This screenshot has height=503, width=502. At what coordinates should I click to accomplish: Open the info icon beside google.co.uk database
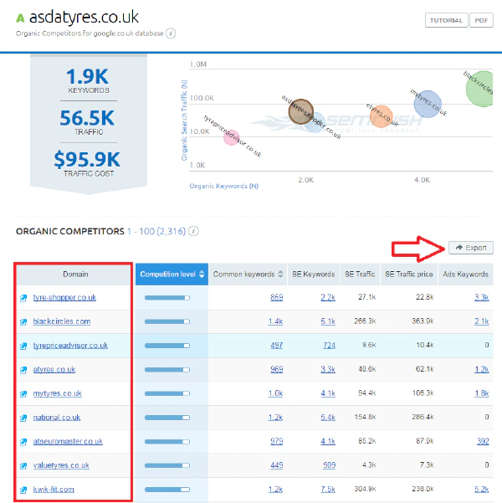point(171,33)
